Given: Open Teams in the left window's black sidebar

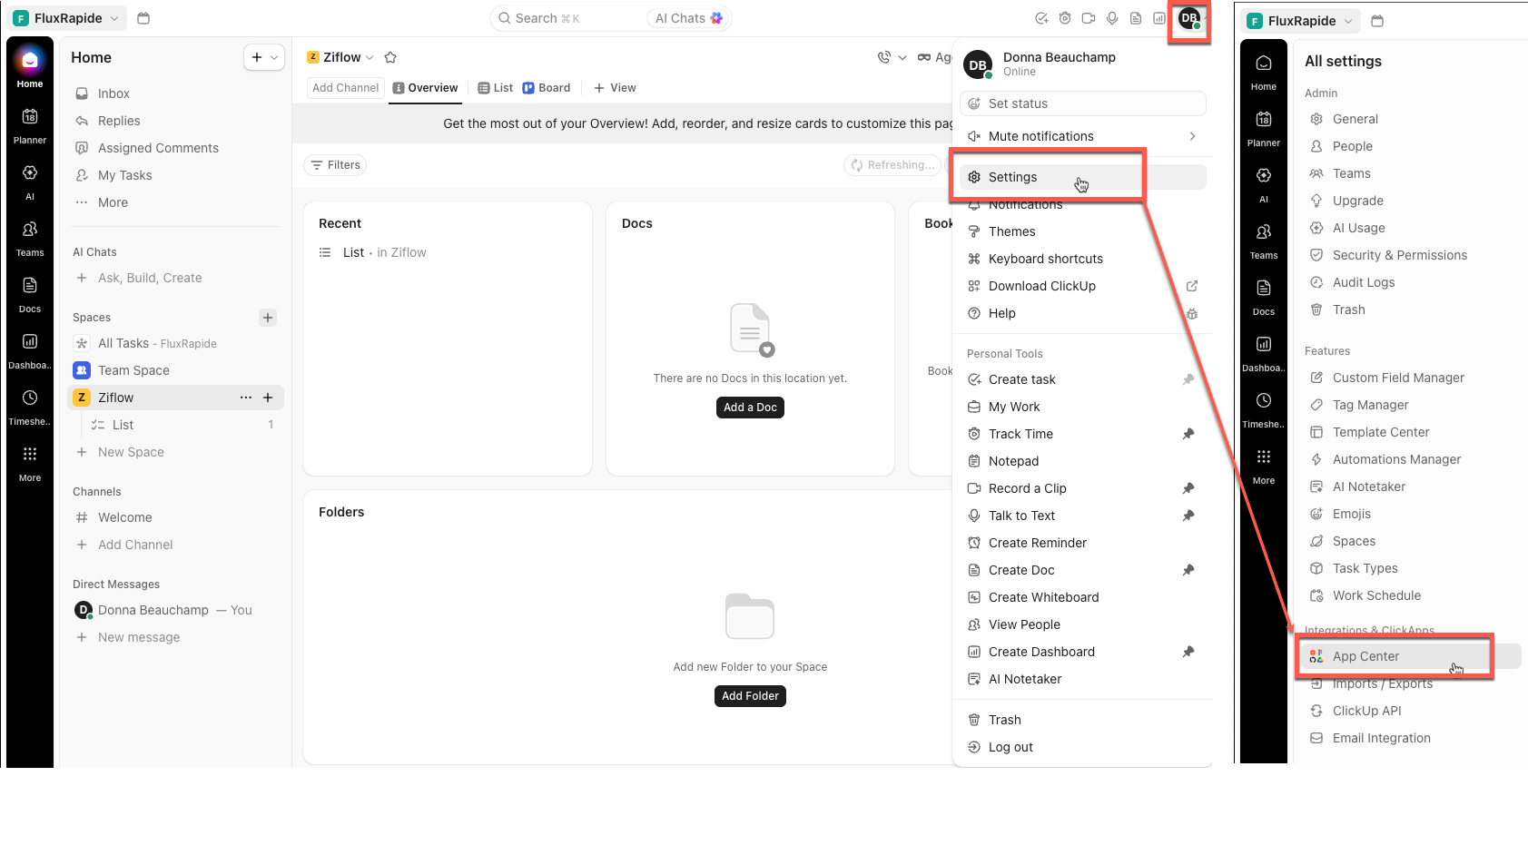Looking at the screenshot, I should click(x=30, y=238).
